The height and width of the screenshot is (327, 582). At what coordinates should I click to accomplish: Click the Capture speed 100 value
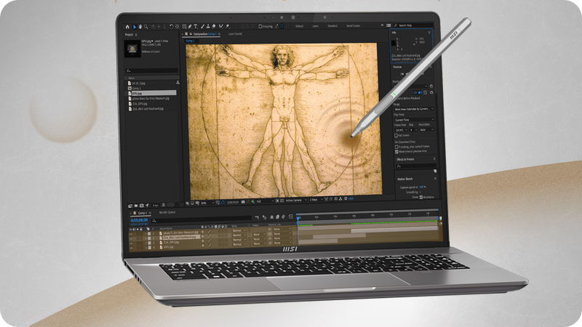[422, 187]
